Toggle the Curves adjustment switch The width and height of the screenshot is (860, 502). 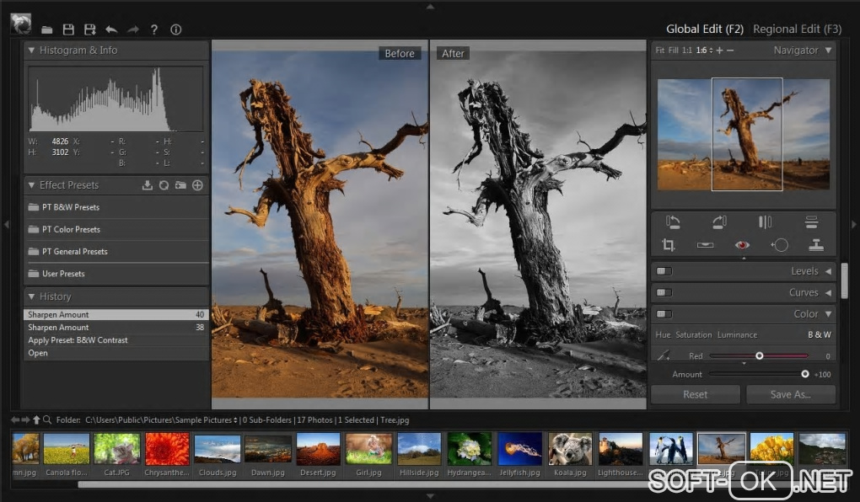point(664,292)
